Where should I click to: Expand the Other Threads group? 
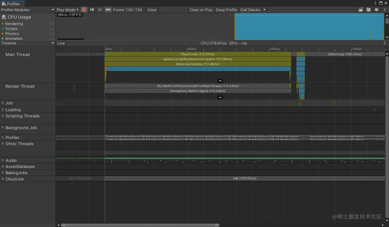(3, 144)
